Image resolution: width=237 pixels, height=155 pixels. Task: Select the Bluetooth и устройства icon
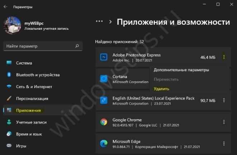point(9,74)
